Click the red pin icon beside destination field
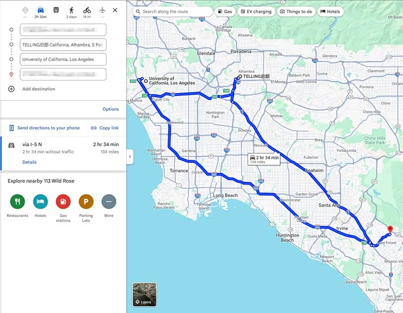The height and width of the screenshot is (313, 403). click(x=12, y=74)
